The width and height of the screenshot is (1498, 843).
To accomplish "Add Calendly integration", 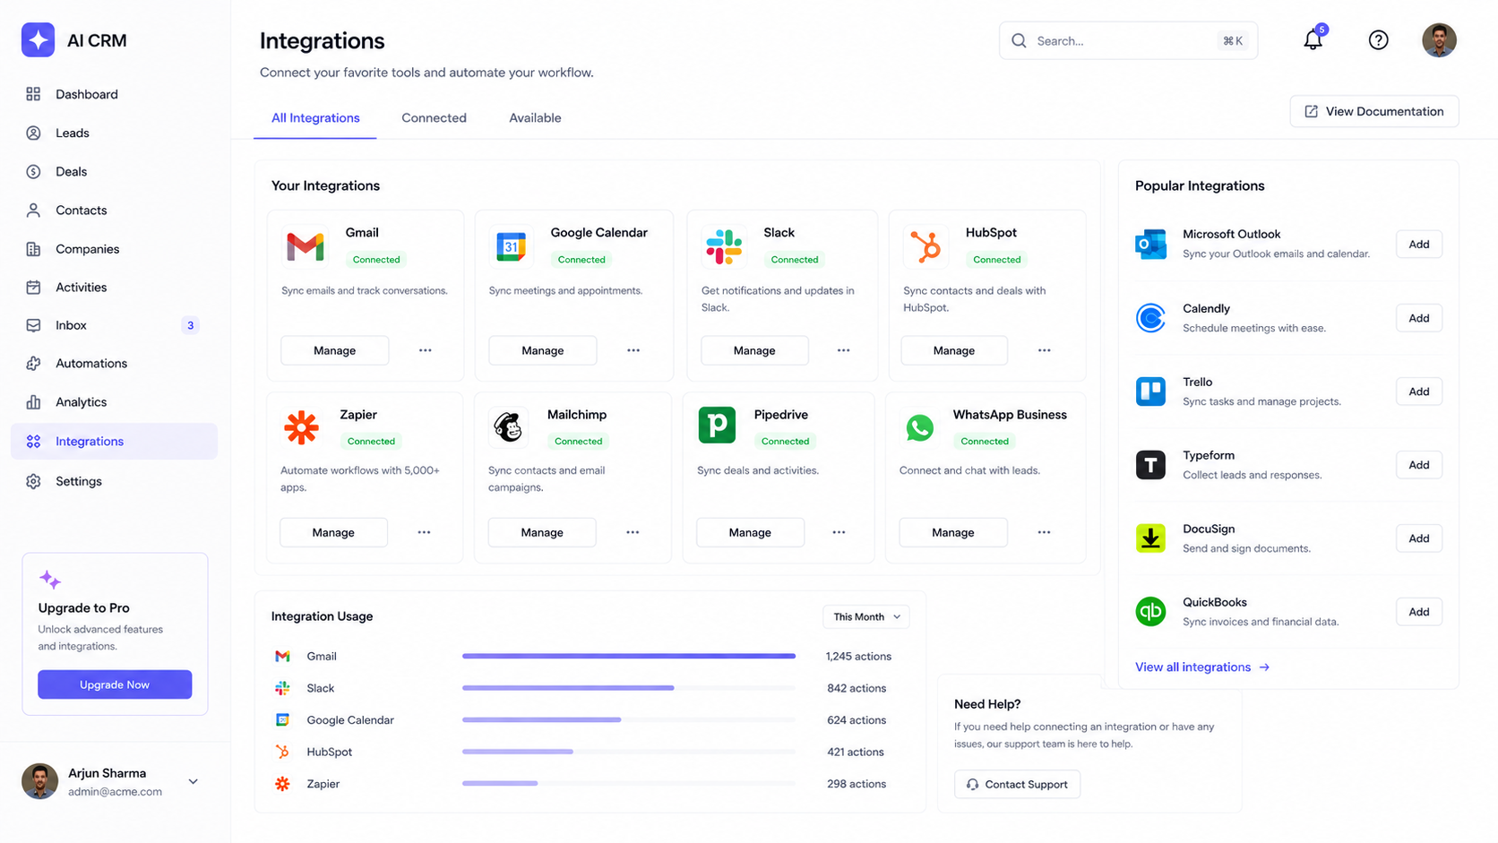I will point(1419,318).
